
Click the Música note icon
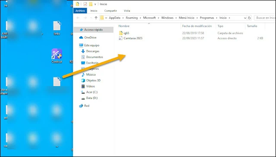click(x=83, y=75)
